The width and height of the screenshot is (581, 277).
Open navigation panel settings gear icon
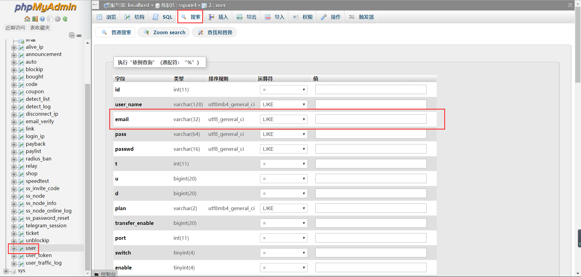pyautogui.click(x=57, y=19)
